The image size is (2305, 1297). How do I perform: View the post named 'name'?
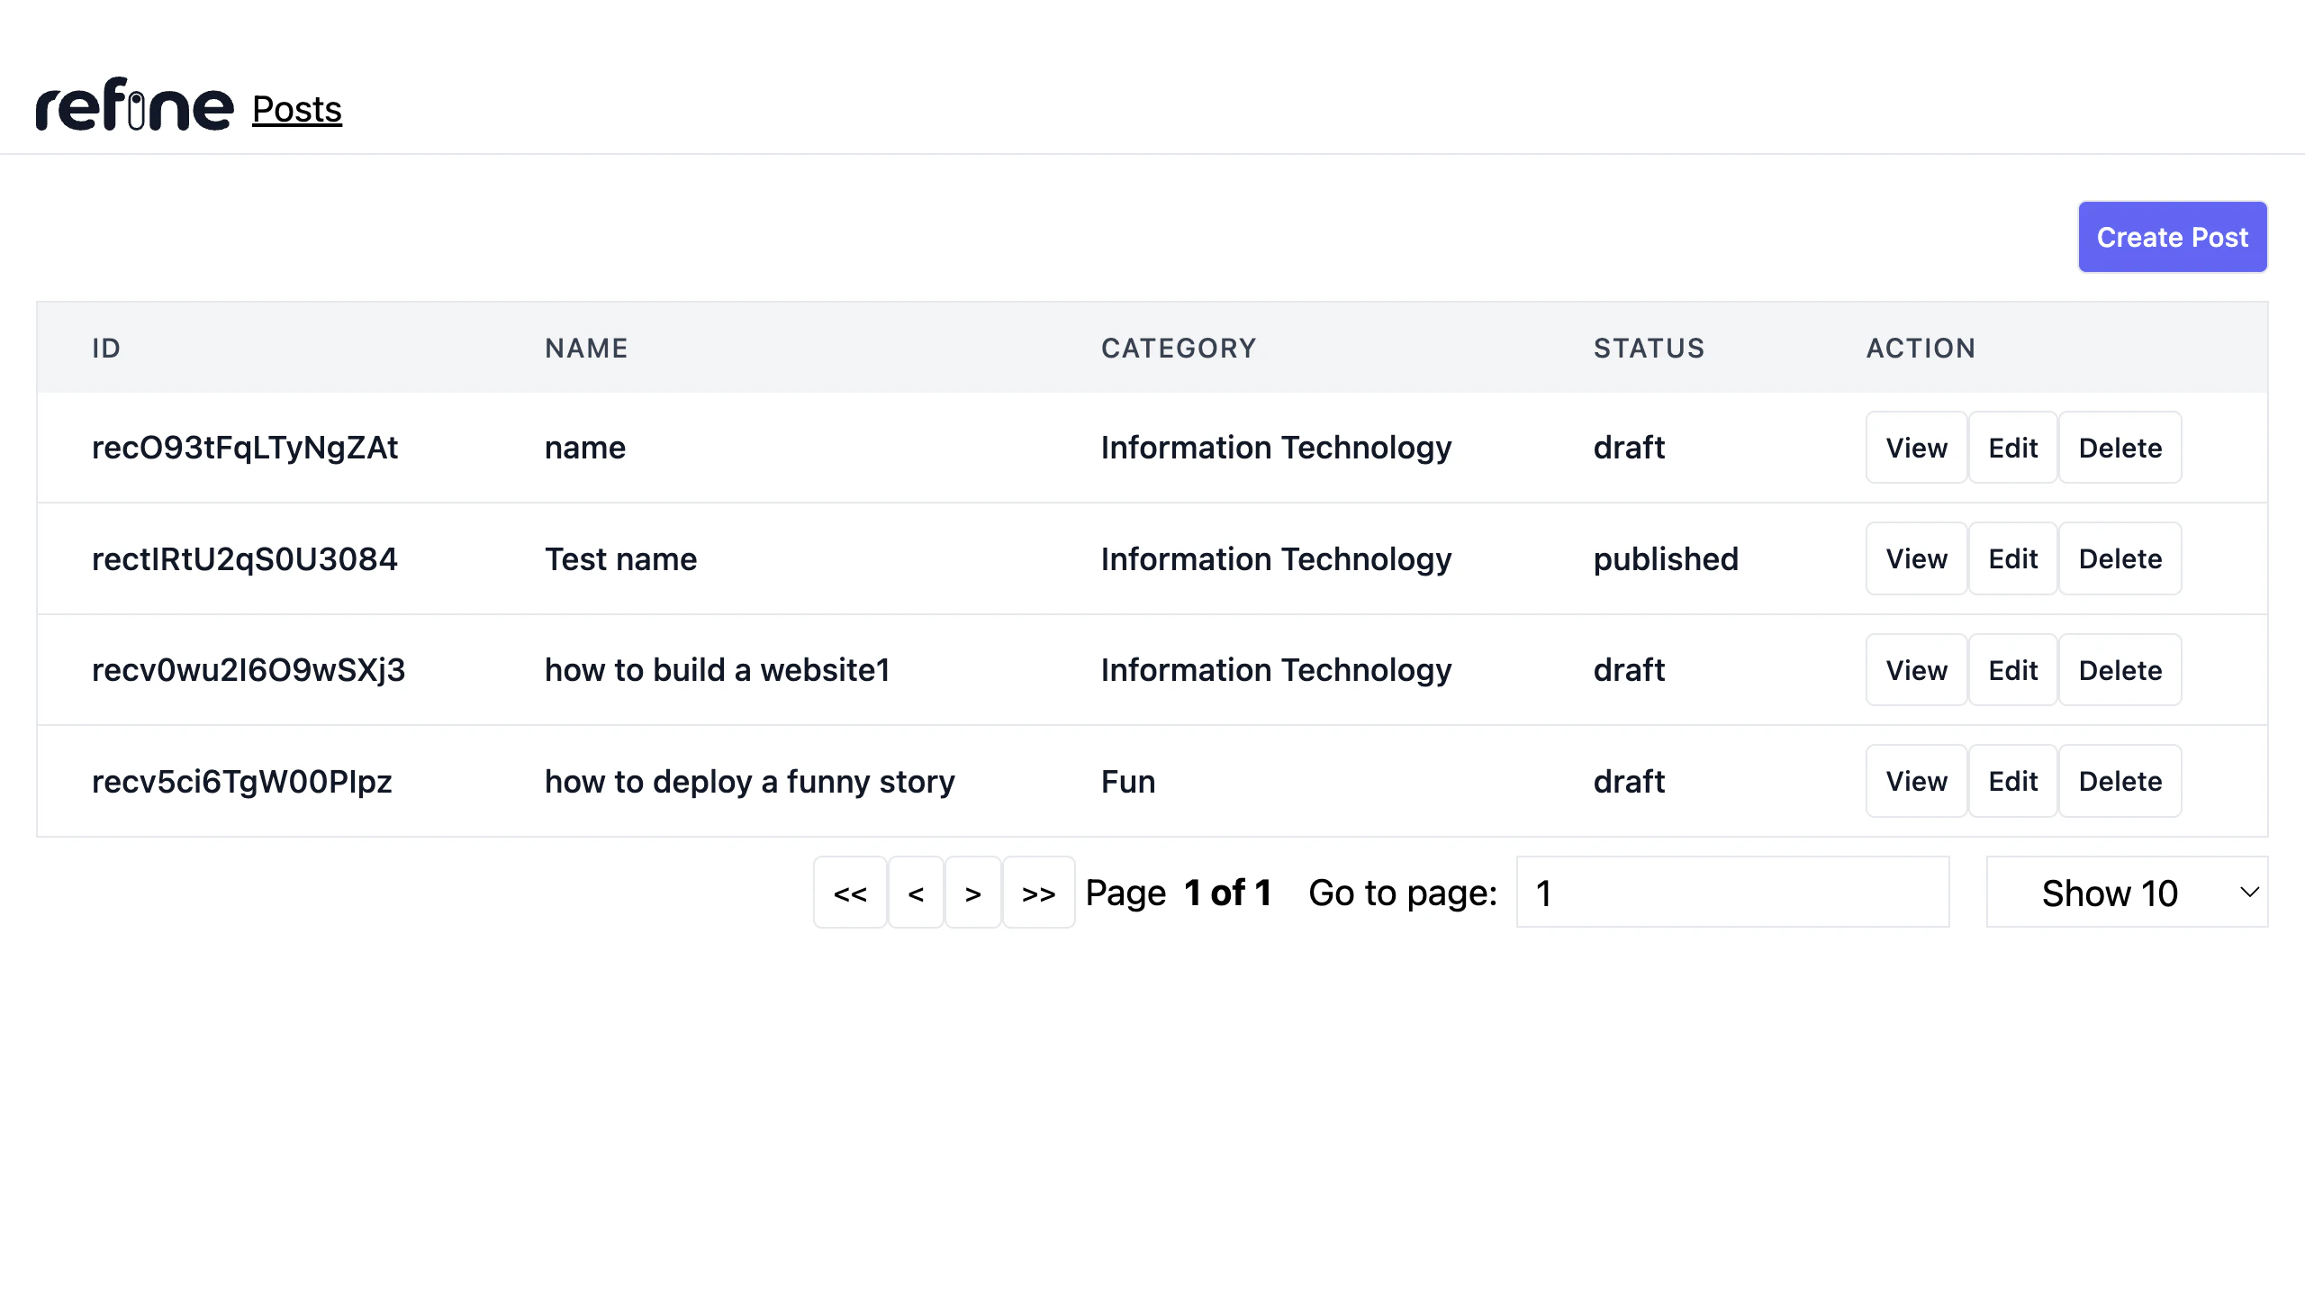[1916, 448]
